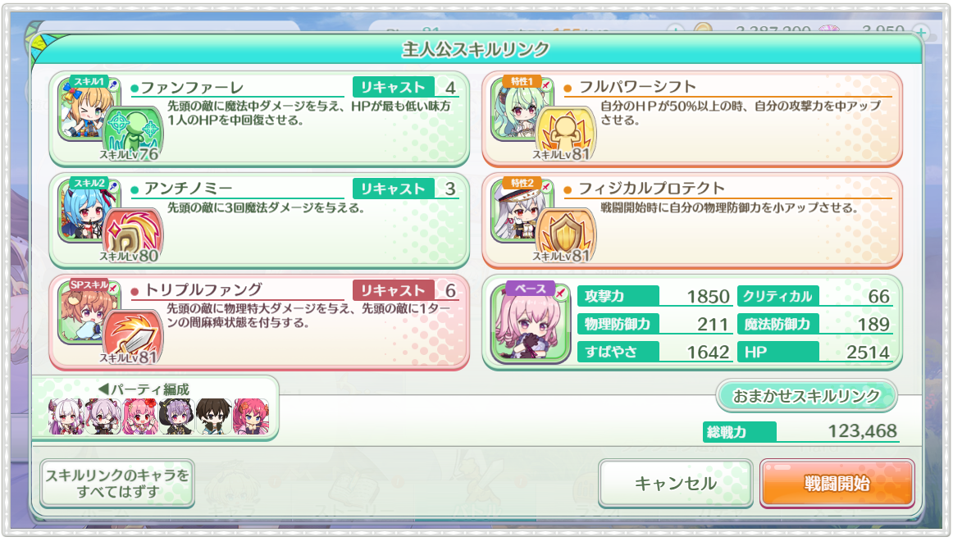Select the pink-haired base character portrait
This screenshot has width=953, height=546.
click(531, 323)
